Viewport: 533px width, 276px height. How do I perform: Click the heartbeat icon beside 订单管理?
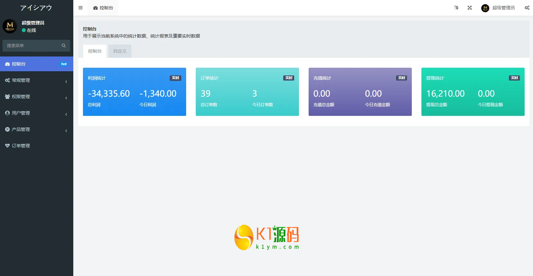pyautogui.click(x=7, y=146)
